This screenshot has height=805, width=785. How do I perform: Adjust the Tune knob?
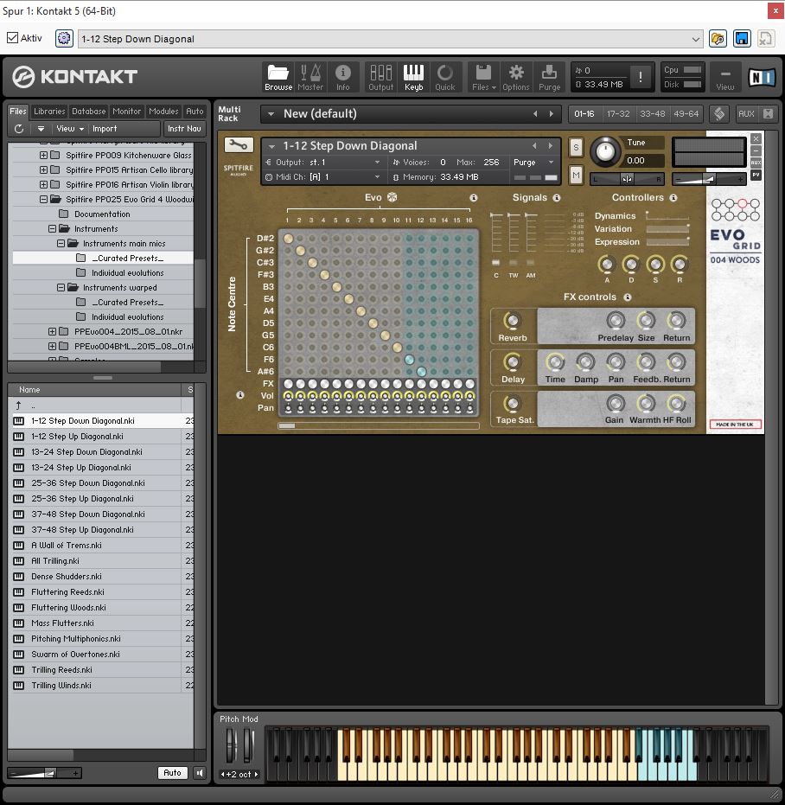pyautogui.click(x=605, y=152)
